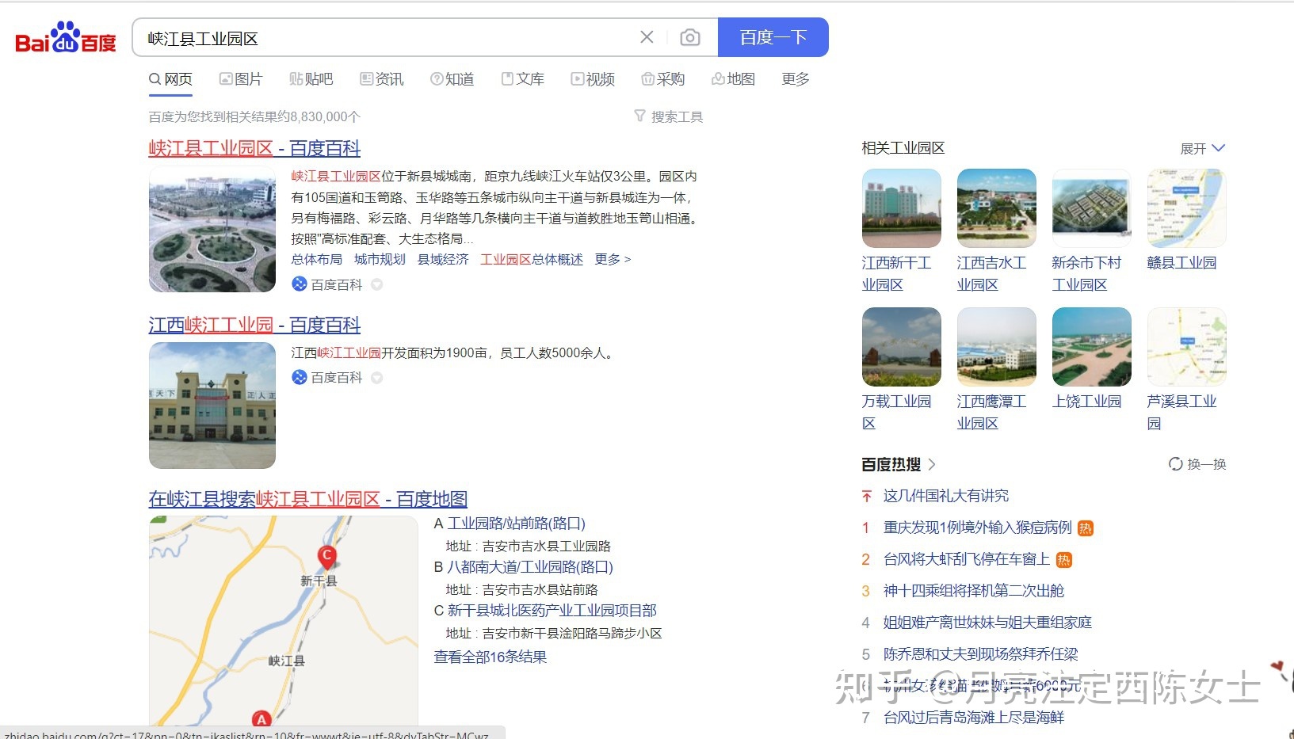Select the 采购 search filter
Viewport: 1294px width, 739px height.
662,78
